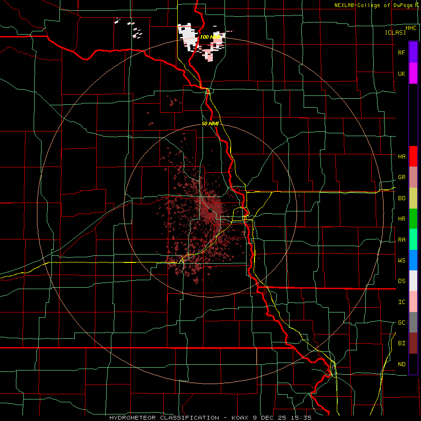
Task: Click the GR dusty-pink legend color block
Action: click(413, 177)
